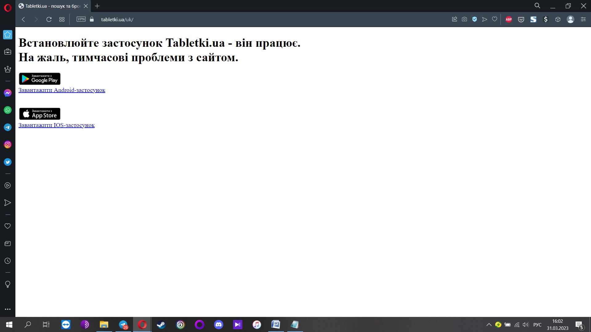This screenshot has height=332, width=591.
Task: Open Microsoft Word from the taskbar
Action: [276, 325]
